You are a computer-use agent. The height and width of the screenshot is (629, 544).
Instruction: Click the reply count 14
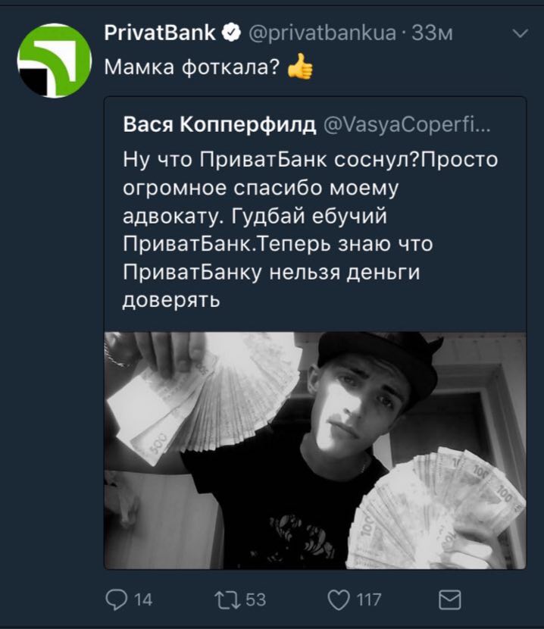coord(143,600)
